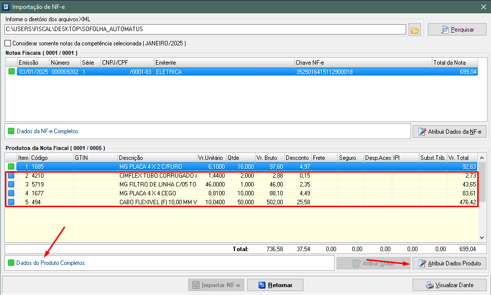491x295 pixels.
Task: Click the green status square for item 1685
Action: point(11,167)
